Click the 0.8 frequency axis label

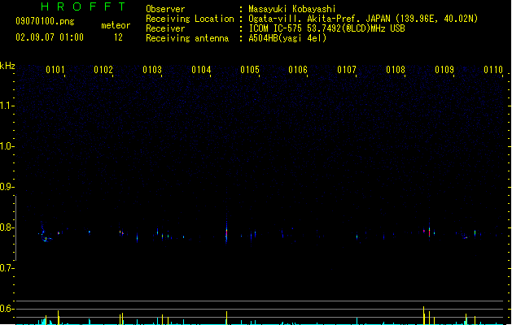[x=7, y=227]
